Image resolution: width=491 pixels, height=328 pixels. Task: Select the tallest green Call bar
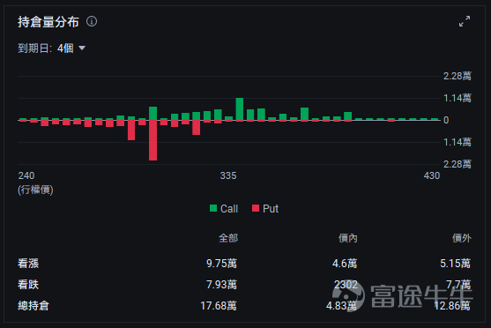pyautogui.click(x=240, y=108)
